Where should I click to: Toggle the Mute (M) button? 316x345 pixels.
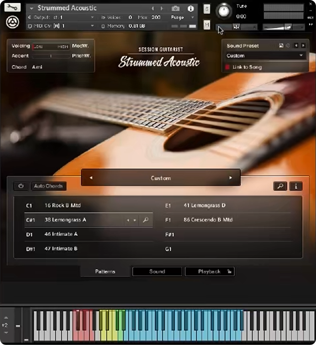click(x=207, y=25)
